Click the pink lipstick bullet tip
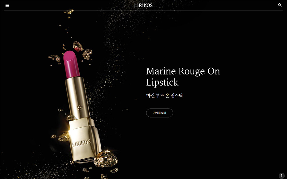This screenshot has width=287, height=179. point(71,64)
